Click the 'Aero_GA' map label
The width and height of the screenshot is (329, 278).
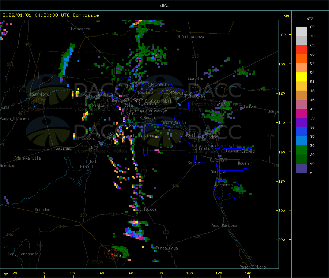218,172
